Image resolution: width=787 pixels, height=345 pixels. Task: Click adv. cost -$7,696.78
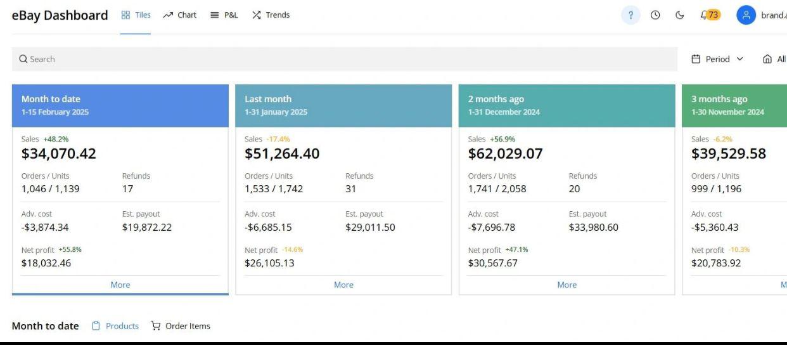click(x=492, y=227)
